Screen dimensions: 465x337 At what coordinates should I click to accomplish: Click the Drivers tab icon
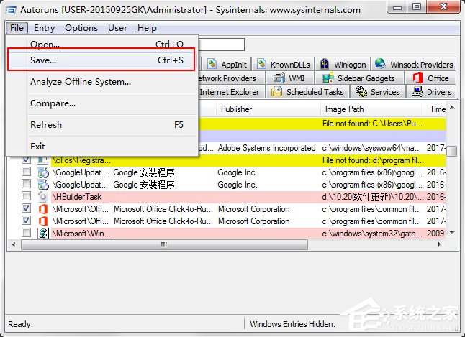pyautogui.click(x=417, y=92)
